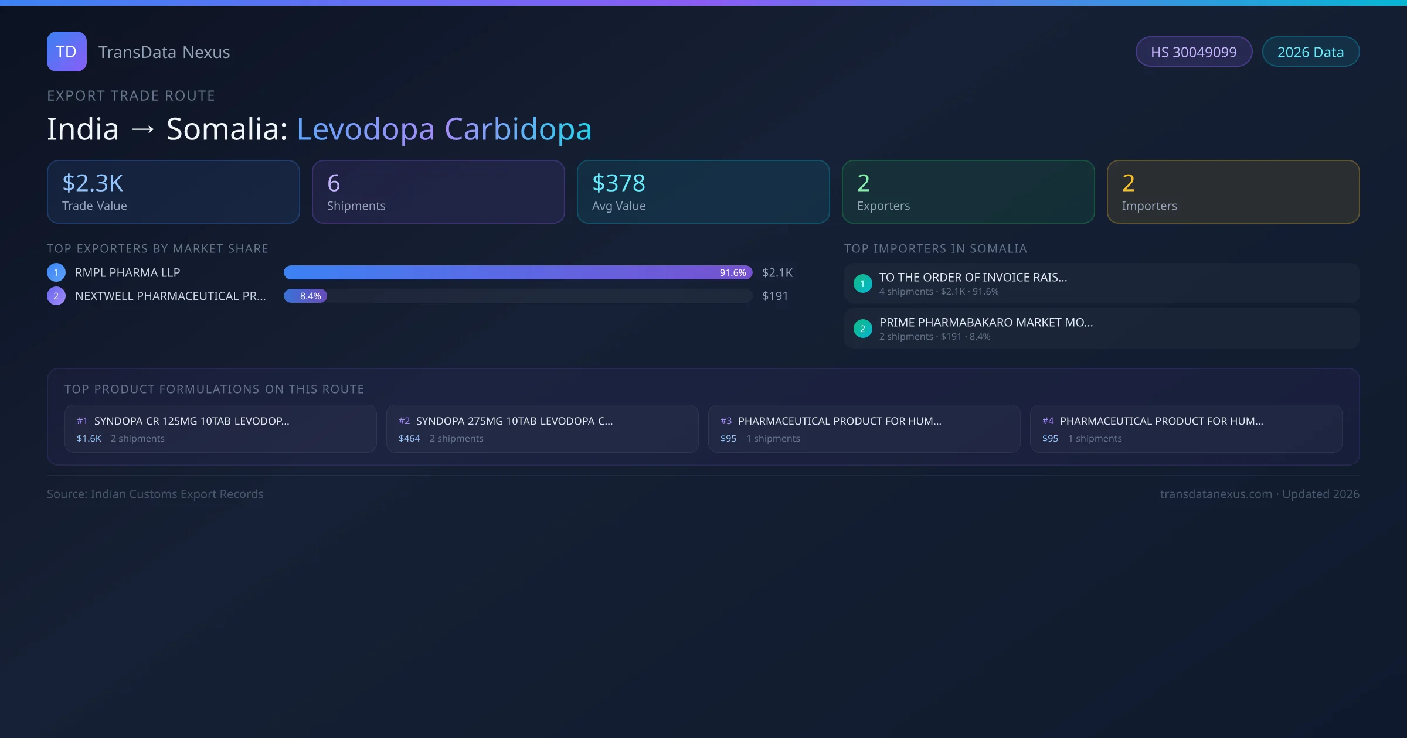Click the $378 Avg Value card
This screenshot has height=738, width=1407.
(x=703, y=192)
